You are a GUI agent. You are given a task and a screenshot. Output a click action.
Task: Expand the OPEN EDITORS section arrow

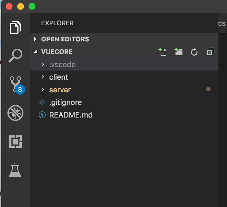click(x=35, y=39)
